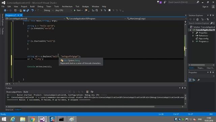This screenshot has height=122, width=216.
Task: Pin the Program.cs tab
Action: point(18,15)
